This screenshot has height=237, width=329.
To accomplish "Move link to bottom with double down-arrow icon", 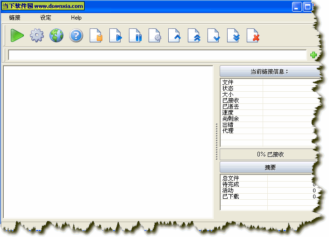I will pyautogui.click(x=233, y=35).
